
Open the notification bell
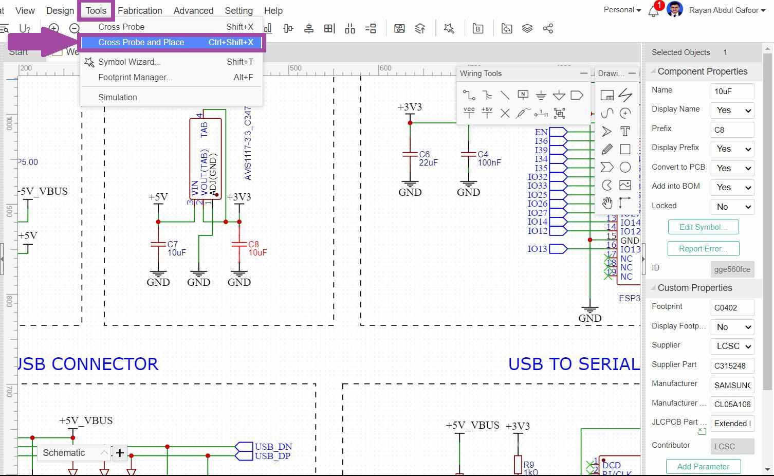coord(653,11)
